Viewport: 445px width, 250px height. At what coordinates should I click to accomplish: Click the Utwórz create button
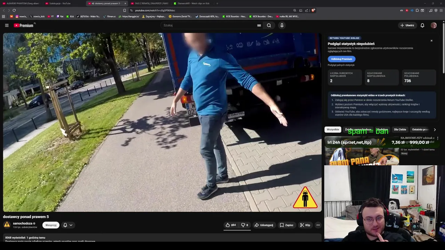(407, 25)
